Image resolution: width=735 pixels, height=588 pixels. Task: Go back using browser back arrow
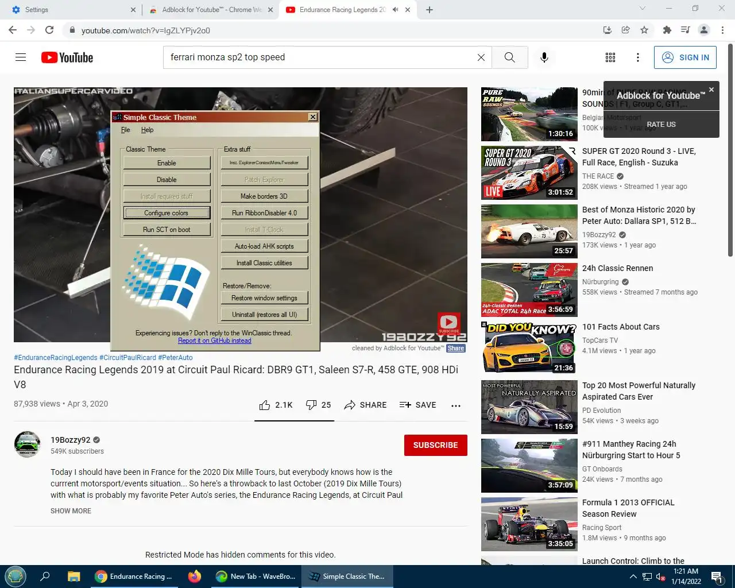tap(13, 30)
